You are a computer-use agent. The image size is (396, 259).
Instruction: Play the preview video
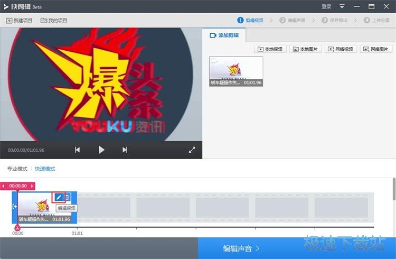(101, 150)
